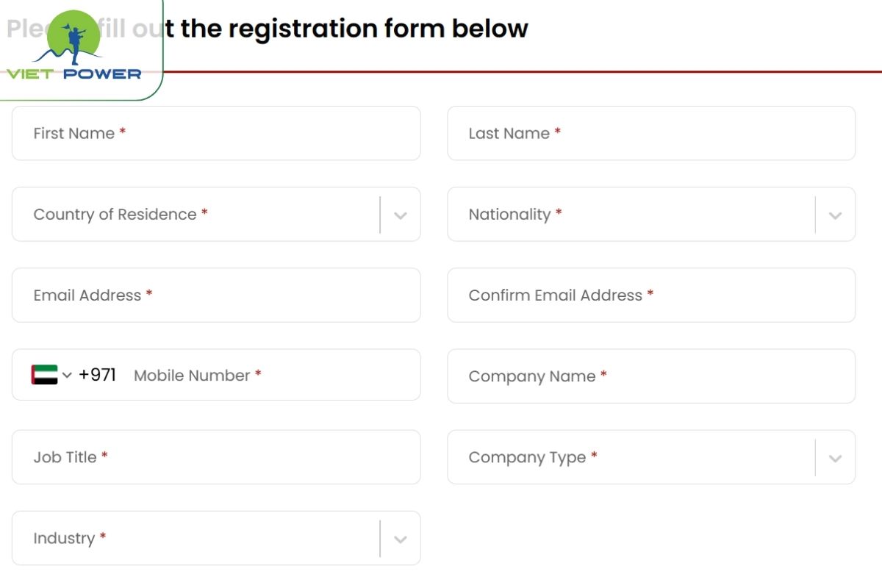Open the Company Type dropdown arrow

(835, 458)
